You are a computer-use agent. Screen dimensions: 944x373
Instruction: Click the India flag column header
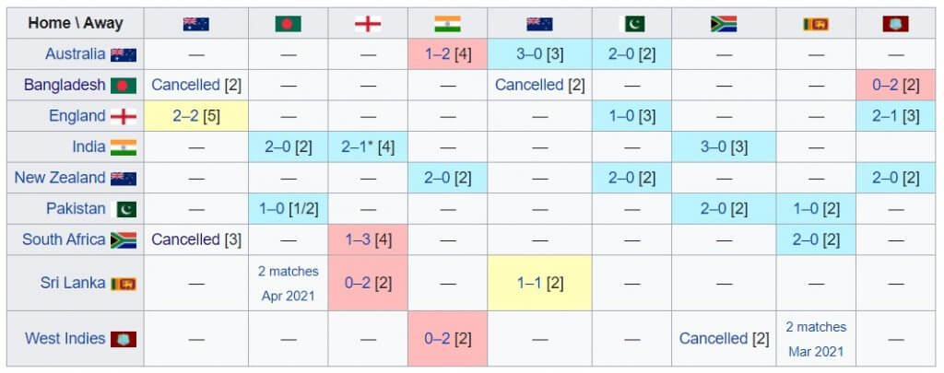click(447, 24)
